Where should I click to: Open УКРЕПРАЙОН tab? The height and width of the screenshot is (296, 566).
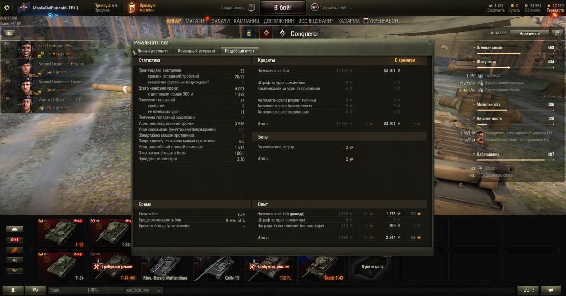[x=380, y=21]
